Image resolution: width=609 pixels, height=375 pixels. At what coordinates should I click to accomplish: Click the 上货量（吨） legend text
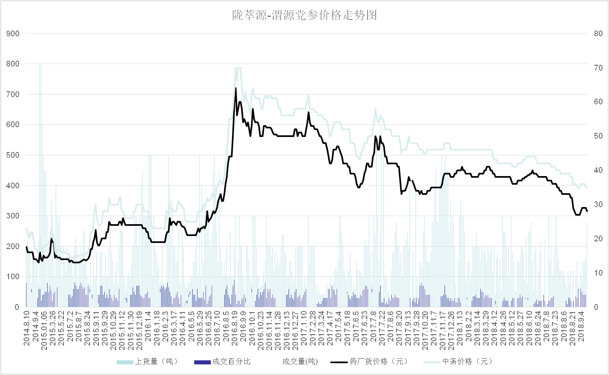coord(156,362)
